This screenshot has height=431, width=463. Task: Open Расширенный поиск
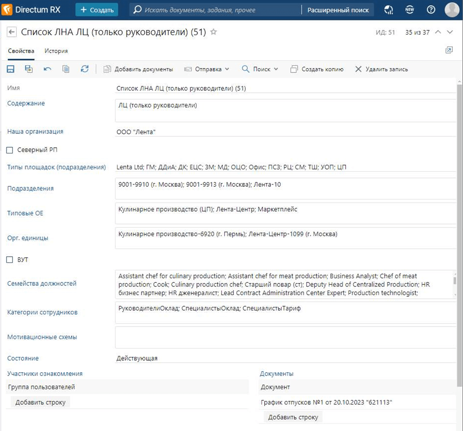pyautogui.click(x=338, y=10)
